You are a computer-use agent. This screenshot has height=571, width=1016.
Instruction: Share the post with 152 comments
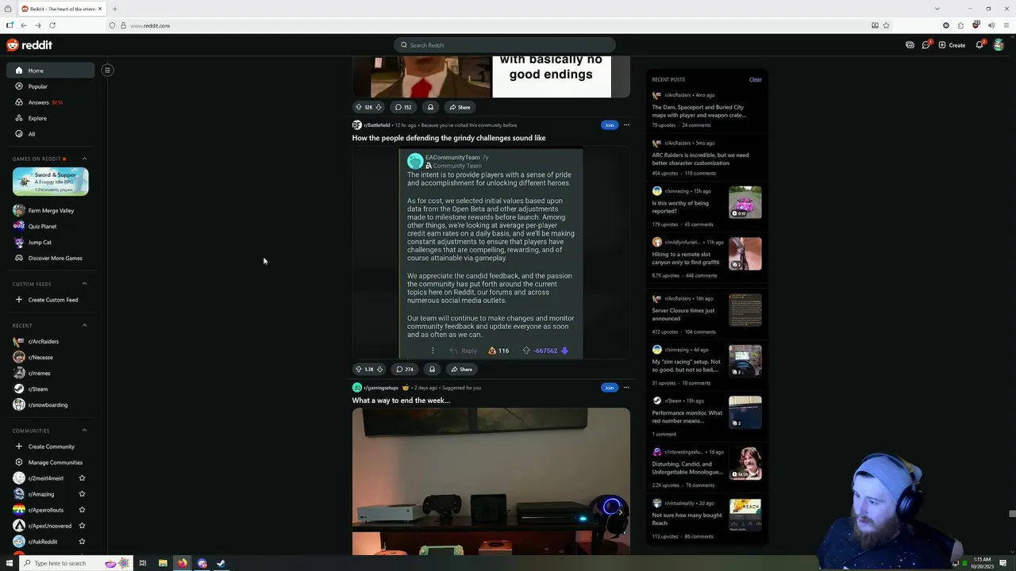point(460,107)
